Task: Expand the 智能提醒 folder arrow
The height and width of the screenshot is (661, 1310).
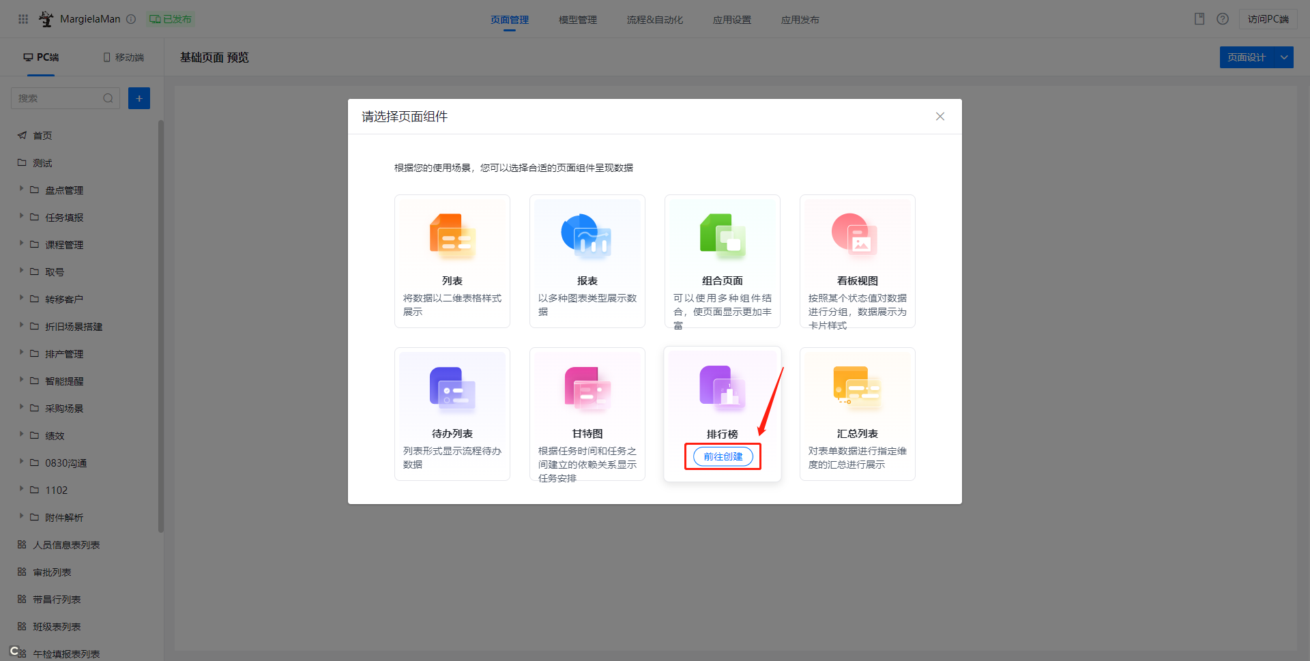Action: click(21, 380)
